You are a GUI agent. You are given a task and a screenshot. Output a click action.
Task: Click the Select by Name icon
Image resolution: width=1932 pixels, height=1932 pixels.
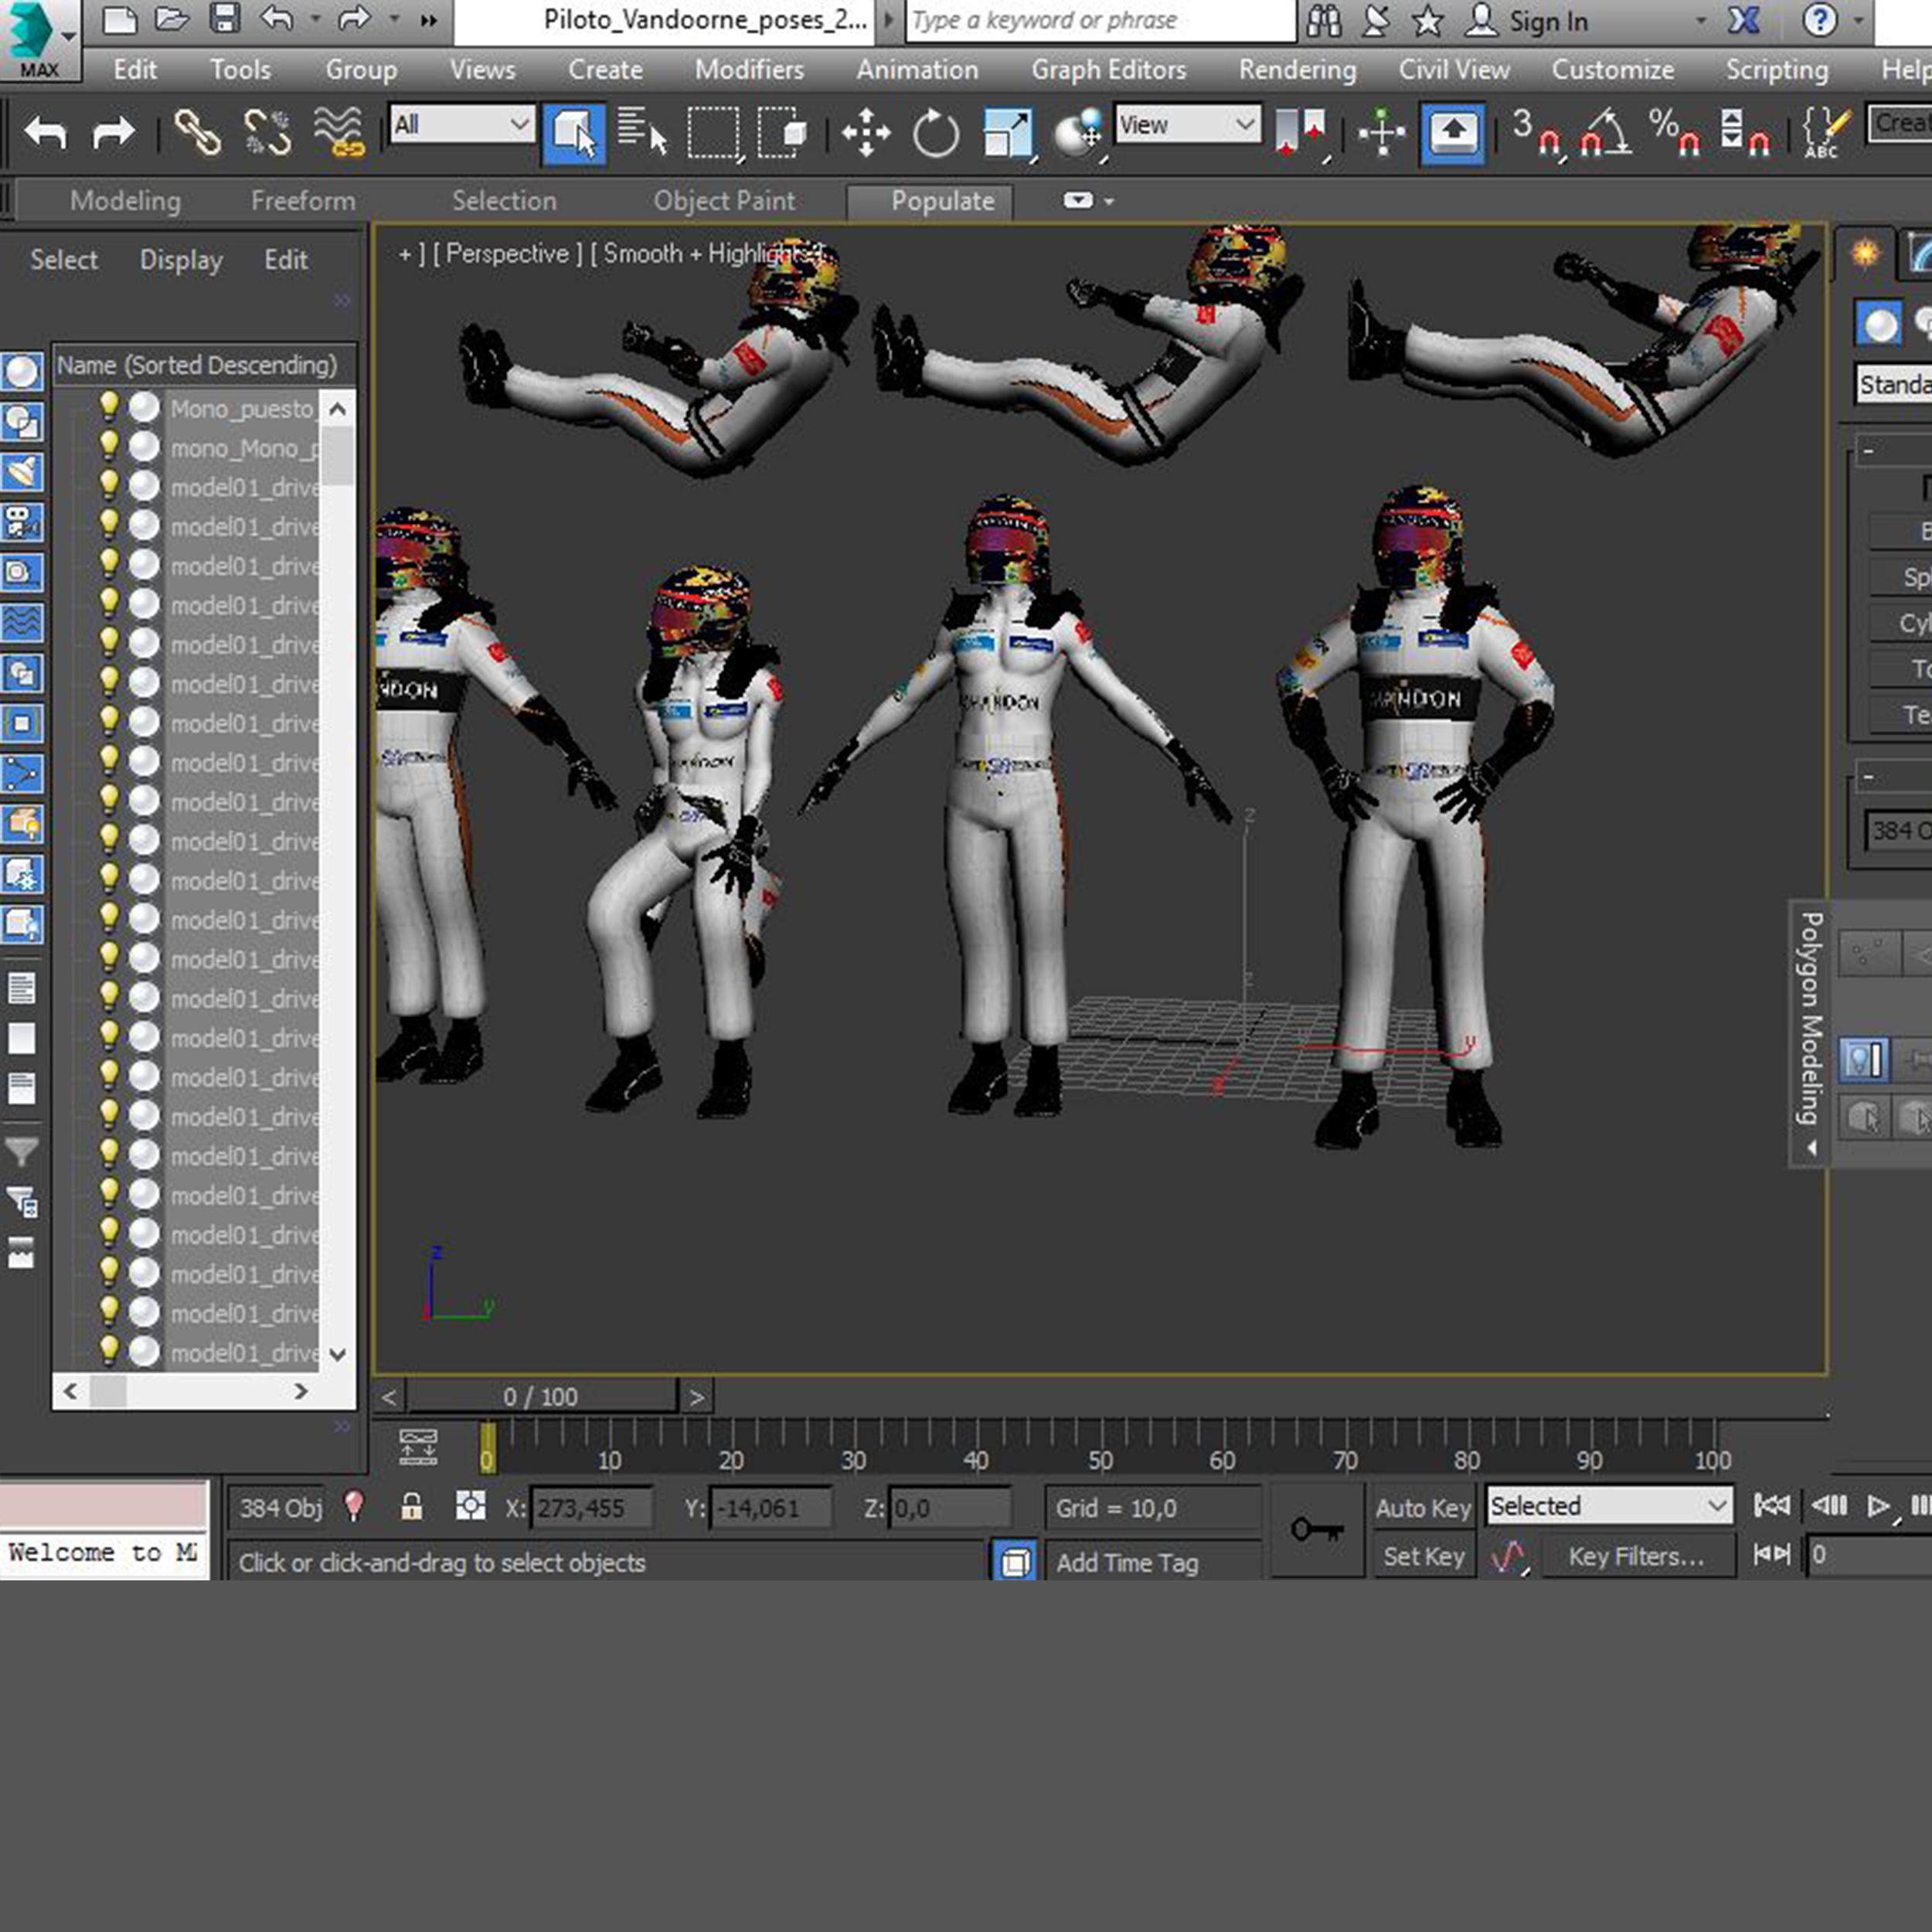(x=641, y=132)
